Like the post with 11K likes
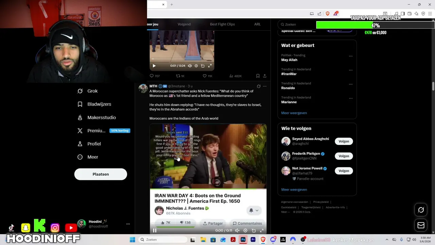Image resolution: width=435 pixels, height=245 pixels. (207, 76)
